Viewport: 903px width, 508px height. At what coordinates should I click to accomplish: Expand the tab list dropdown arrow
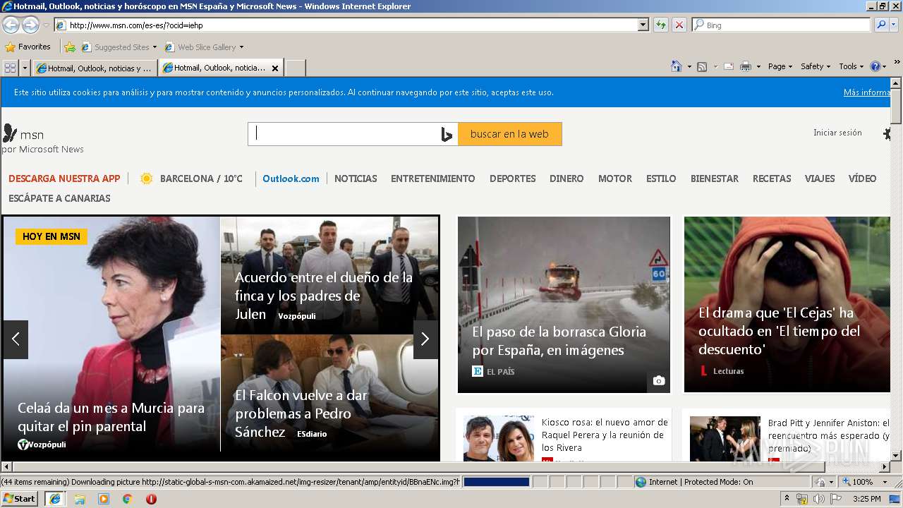click(25, 68)
